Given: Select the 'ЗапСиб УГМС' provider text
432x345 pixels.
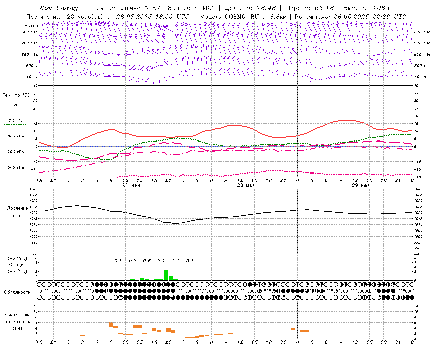Looking at the screenshot, I should (189, 8).
